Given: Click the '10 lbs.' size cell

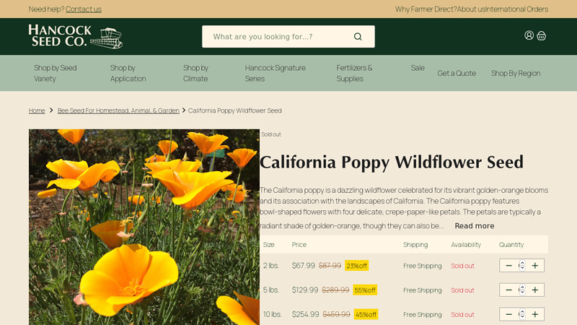Looking at the screenshot, I should coord(273,314).
